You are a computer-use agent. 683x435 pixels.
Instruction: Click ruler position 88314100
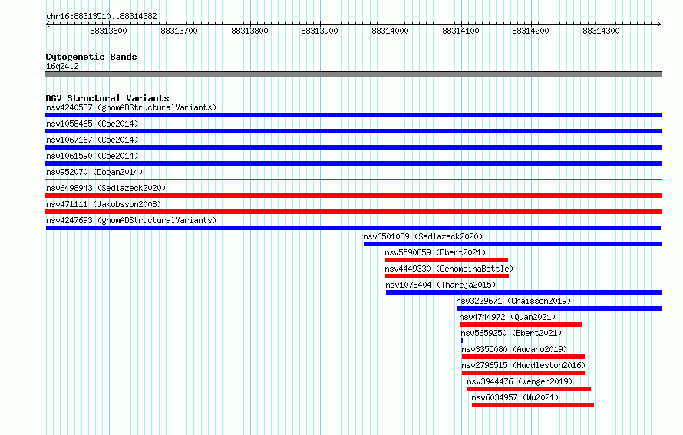(x=461, y=31)
